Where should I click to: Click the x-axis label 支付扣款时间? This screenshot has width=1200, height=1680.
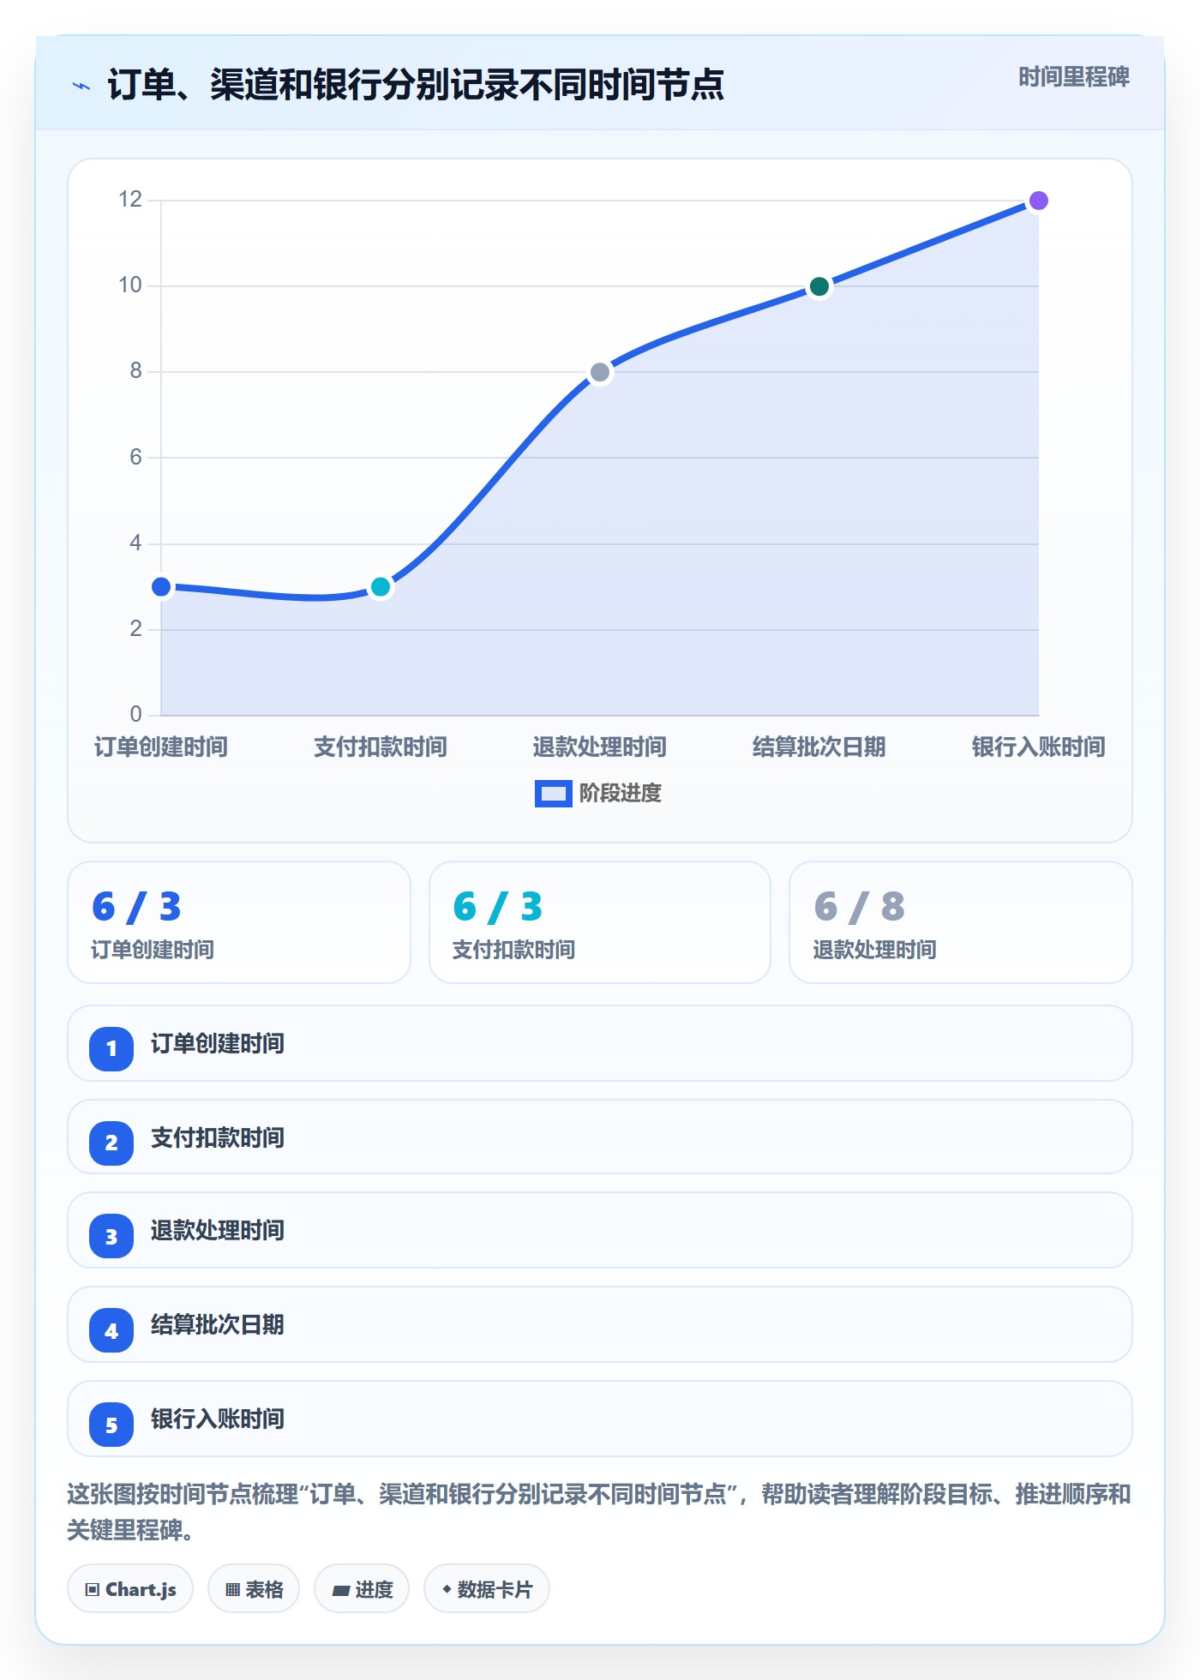(381, 747)
